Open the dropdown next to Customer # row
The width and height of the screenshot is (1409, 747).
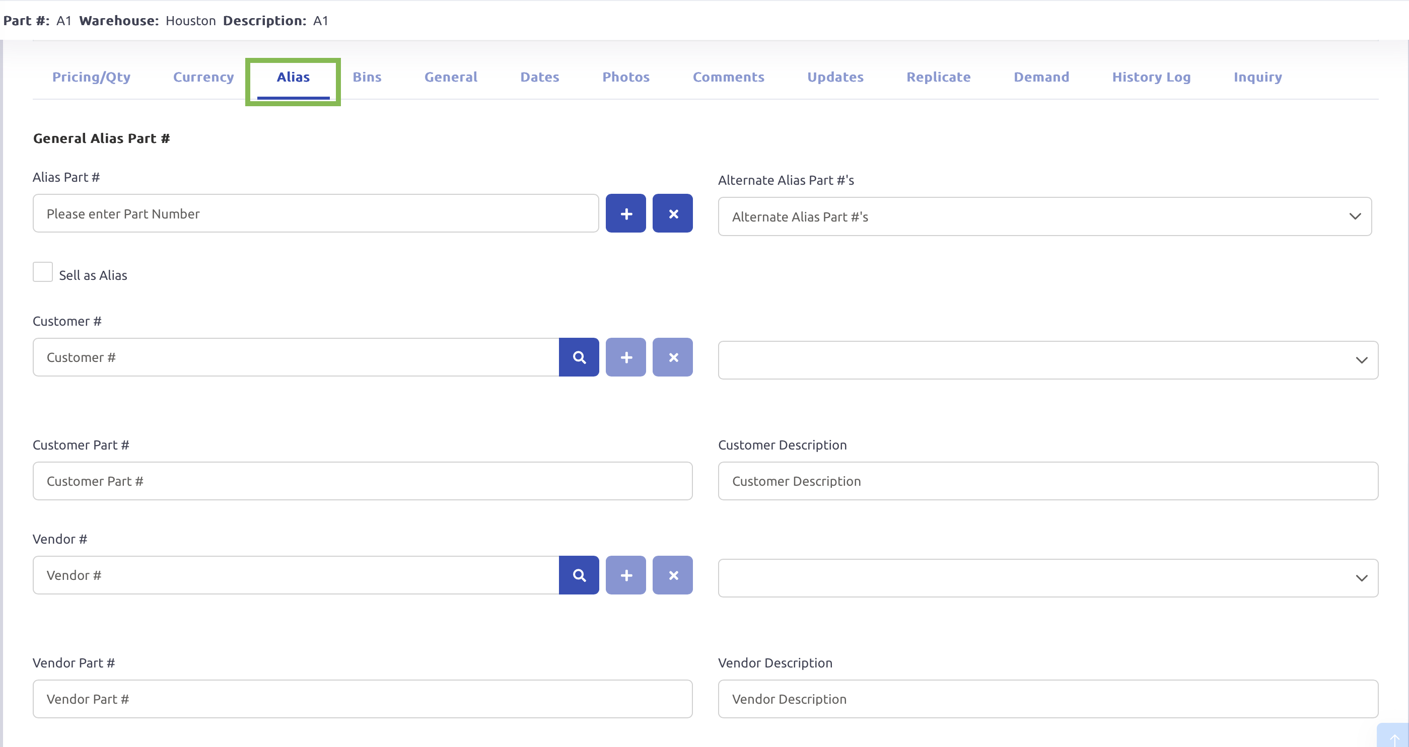click(1047, 360)
